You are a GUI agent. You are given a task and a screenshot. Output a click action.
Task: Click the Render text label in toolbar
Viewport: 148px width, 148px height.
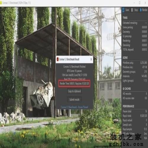(x=145, y=10)
